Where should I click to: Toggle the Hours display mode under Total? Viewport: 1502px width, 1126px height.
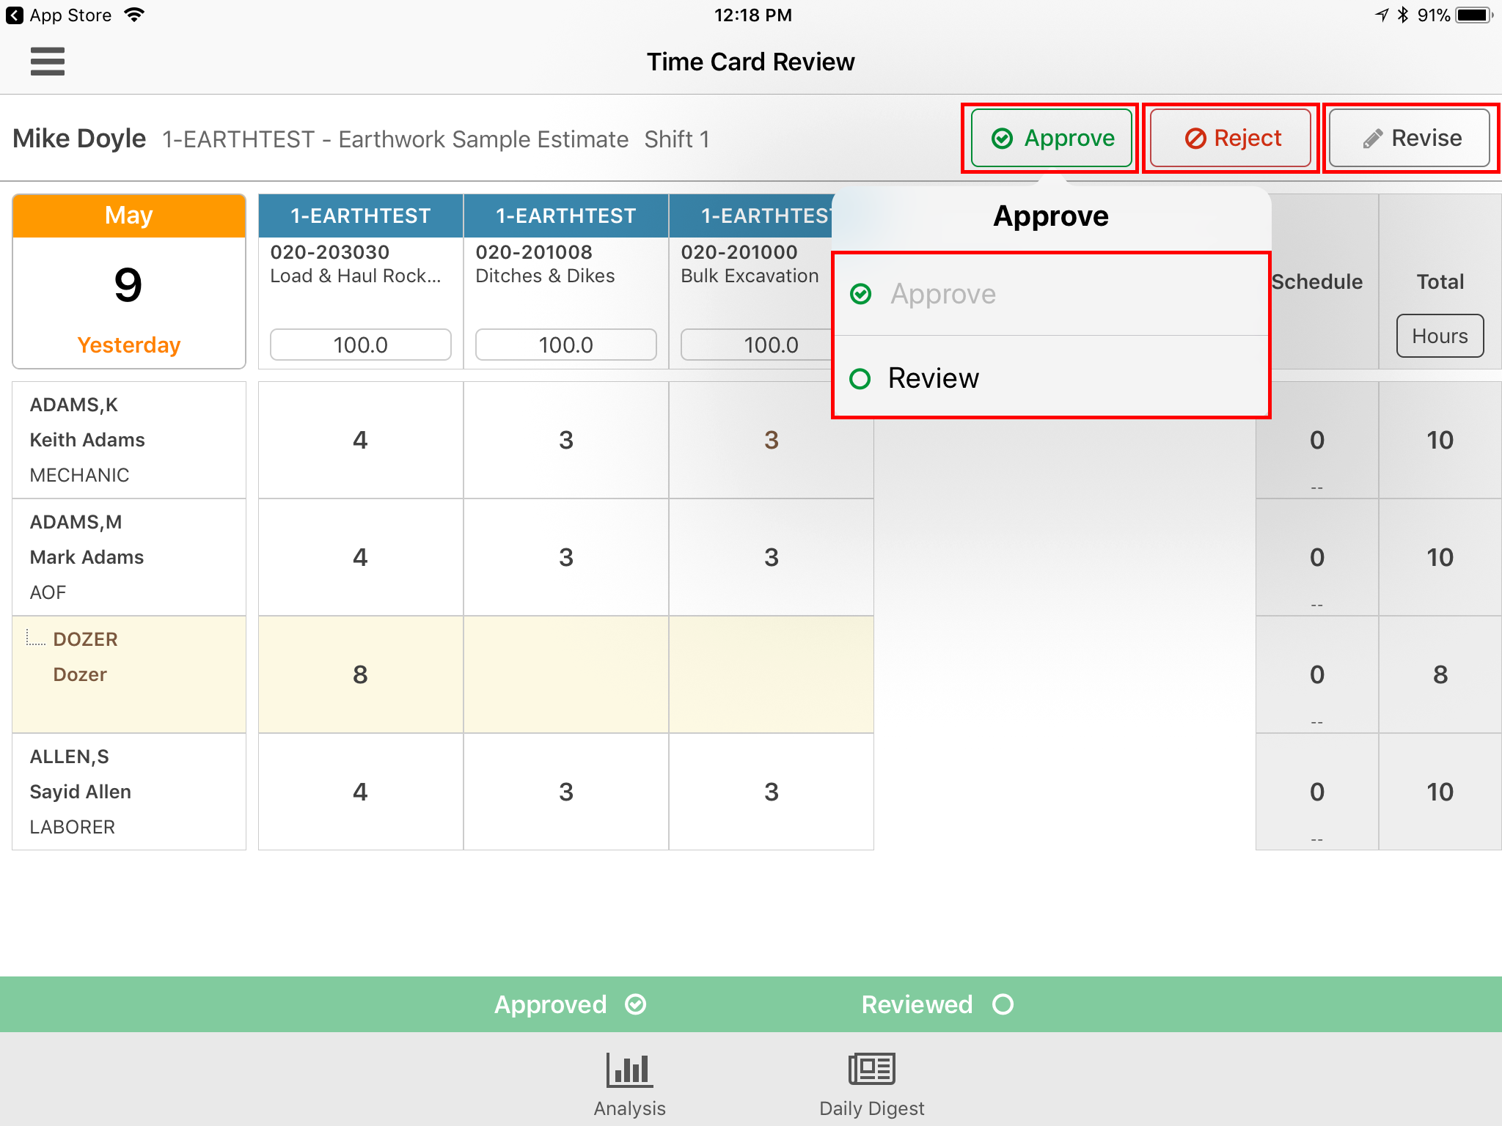1439,336
